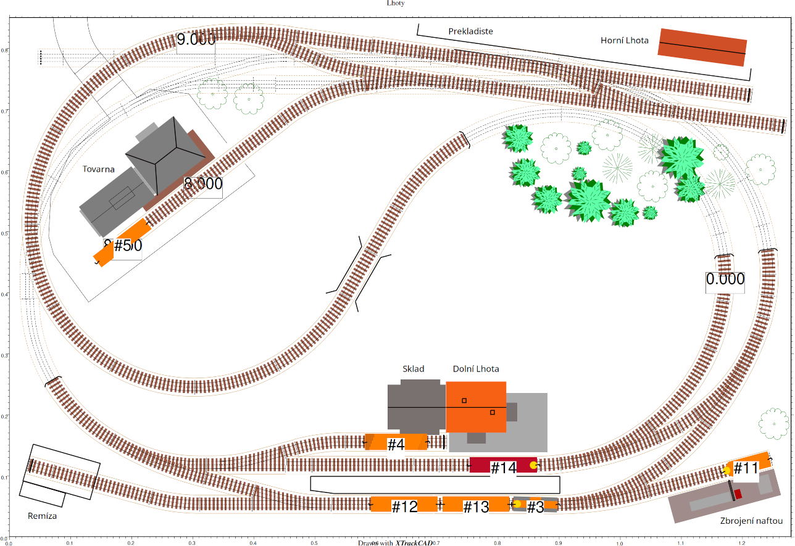Select the small locomotive #3
This screenshot has height=546, width=795.
click(x=536, y=505)
